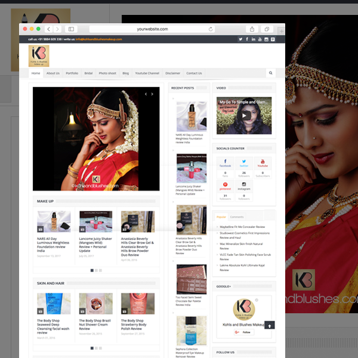Screen dimensions: 358x358
Task: Open Facebook icon in the top bar
Action: pos(247,39)
